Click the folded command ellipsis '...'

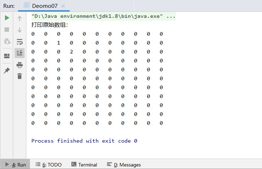coord(171,16)
